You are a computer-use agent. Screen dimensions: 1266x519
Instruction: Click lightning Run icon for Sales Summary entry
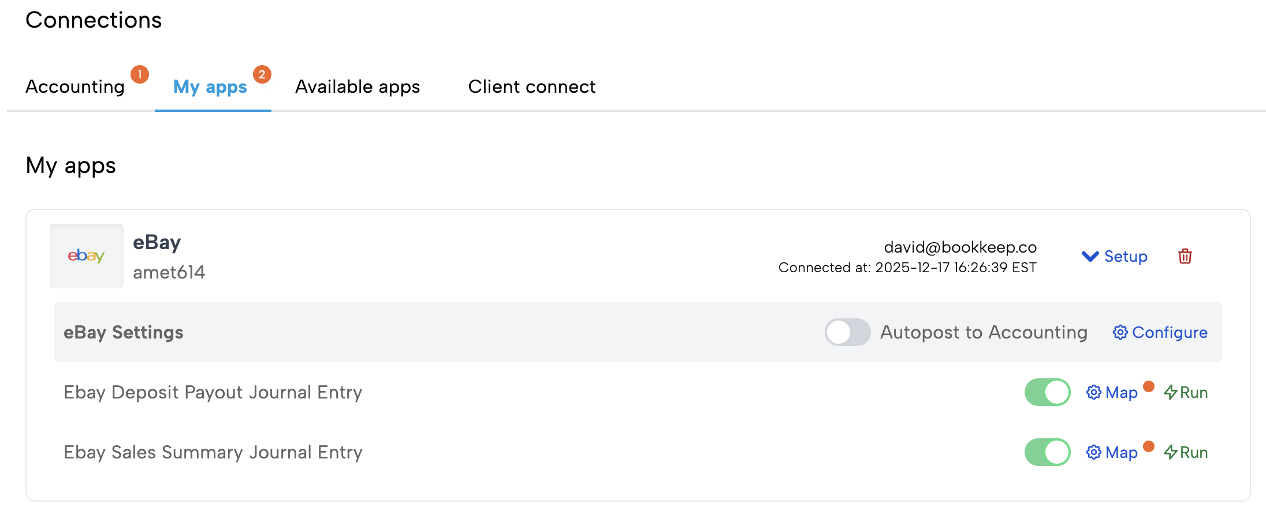(x=1171, y=452)
